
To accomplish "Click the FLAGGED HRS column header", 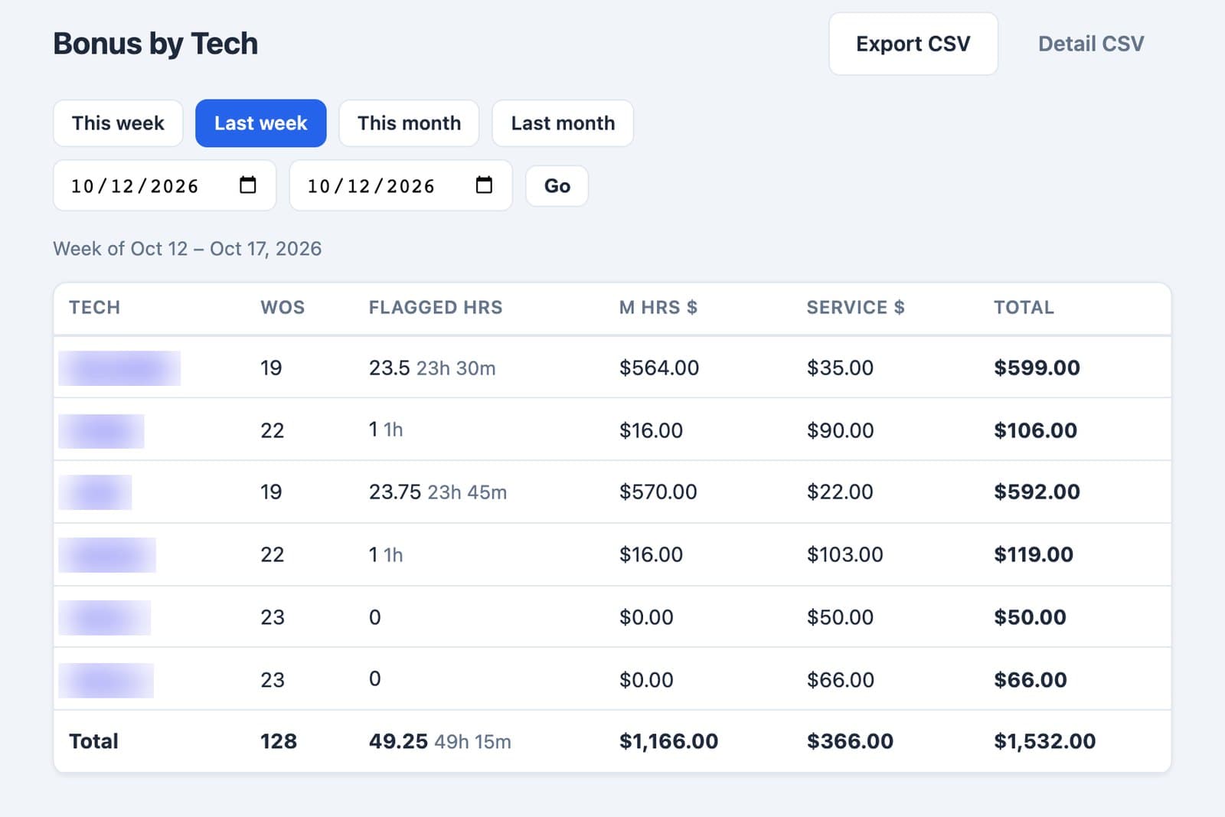I will (436, 308).
